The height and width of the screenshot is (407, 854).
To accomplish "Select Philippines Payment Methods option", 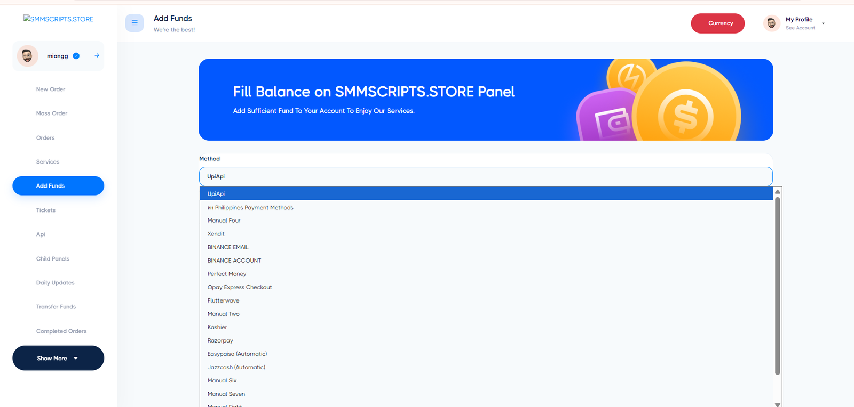I will click(486, 208).
